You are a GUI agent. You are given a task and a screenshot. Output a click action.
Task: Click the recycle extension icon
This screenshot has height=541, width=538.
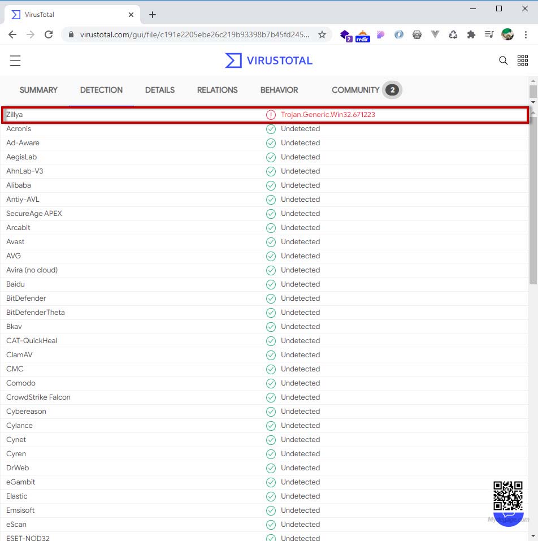pyautogui.click(x=453, y=34)
